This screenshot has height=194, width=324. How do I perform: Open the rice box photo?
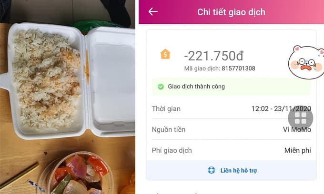coord(68,81)
